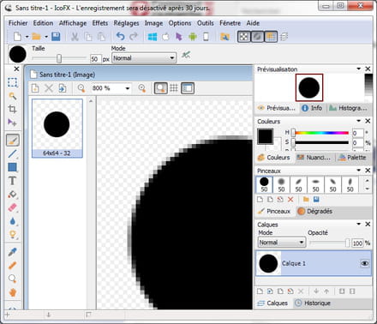Click the undo arrow icon
This screenshot has width=377, height=324.
coord(121,37)
